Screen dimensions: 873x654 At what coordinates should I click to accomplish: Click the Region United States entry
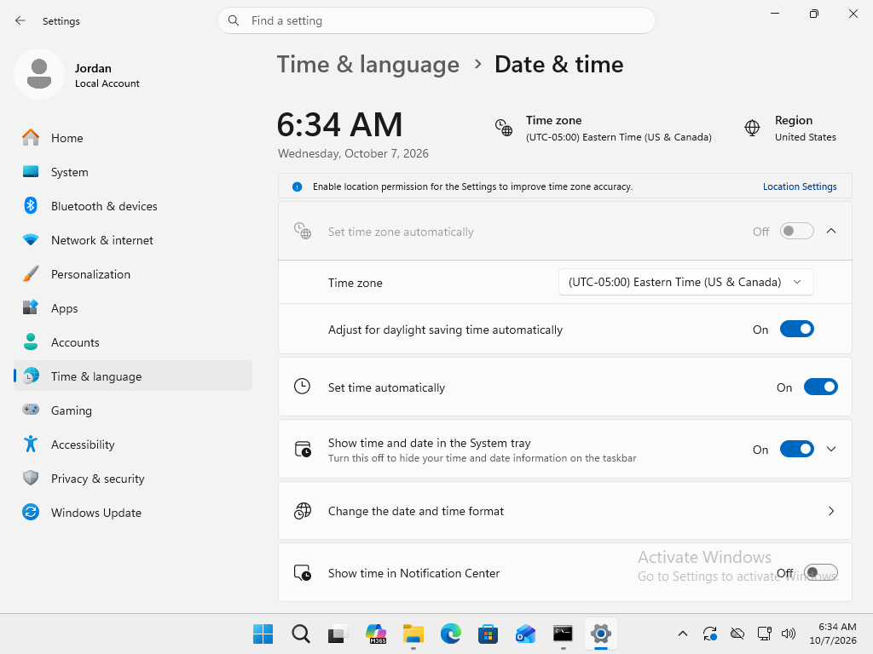pyautogui.click(x=790, y=129)
